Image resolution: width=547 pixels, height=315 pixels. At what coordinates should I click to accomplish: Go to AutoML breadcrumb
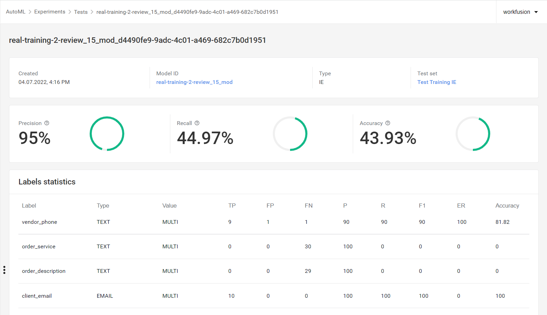point(16,12)
